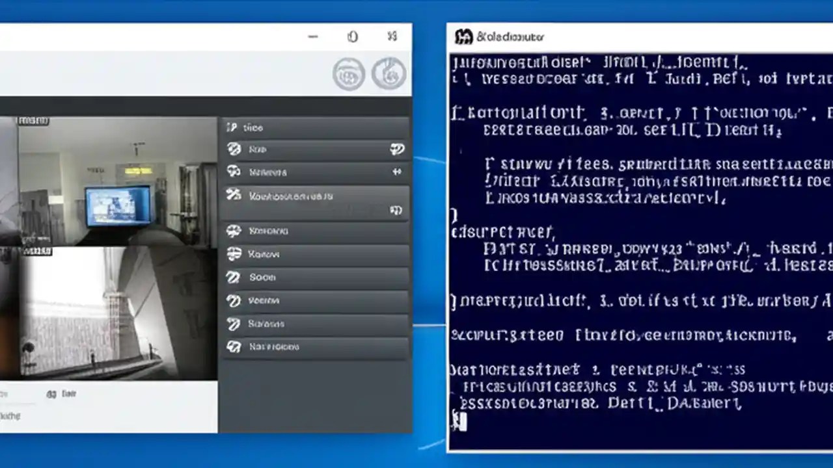Expand the highlighted keyboard settings row

pos(316,196)
